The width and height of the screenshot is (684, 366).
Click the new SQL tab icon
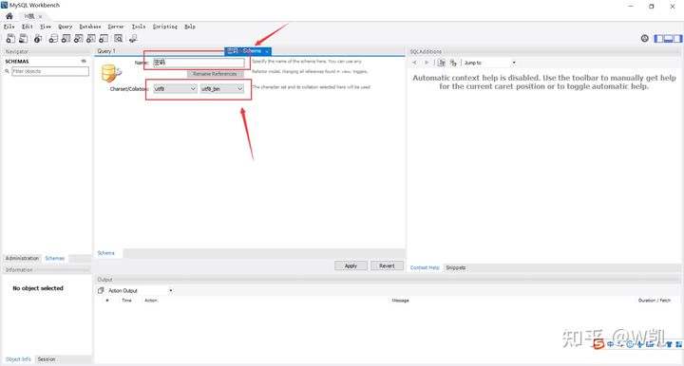pyautogui.click(x=10, y=39)
